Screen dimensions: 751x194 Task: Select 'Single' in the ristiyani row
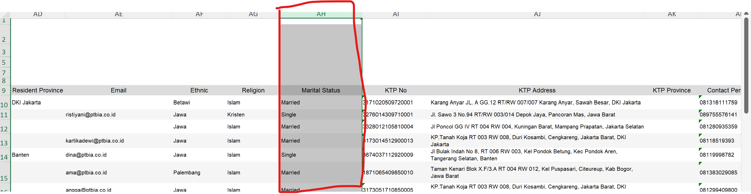point(321,115)
